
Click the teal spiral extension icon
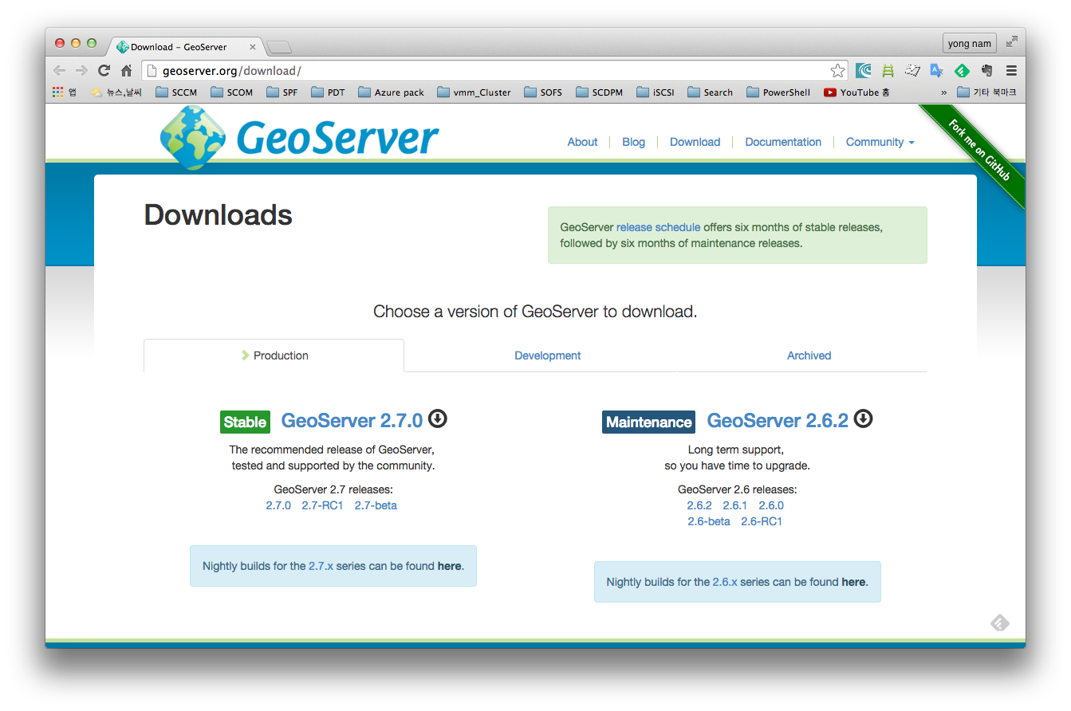point(863,70)
